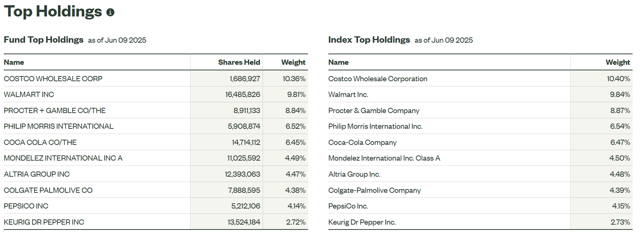Click PepsiCo Inc. in index holdings
The width and height of the screenshot is (642, 234).
(348, 206)
